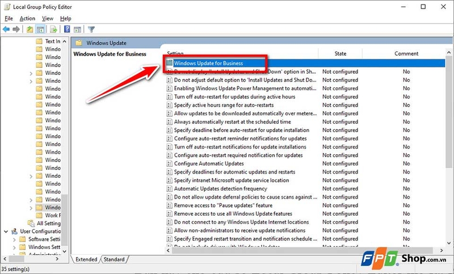The height and width of the screenshot is (274, 454).
Task: Select 'Specify deadlines for automatic updates and restarts'
Action: (234, 172)
